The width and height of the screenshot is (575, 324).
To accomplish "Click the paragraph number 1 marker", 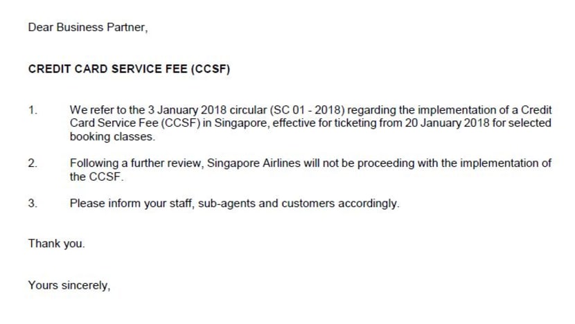I will click(x=33, y=110).
